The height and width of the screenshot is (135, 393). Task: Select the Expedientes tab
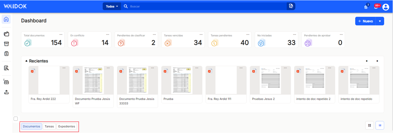67,126
